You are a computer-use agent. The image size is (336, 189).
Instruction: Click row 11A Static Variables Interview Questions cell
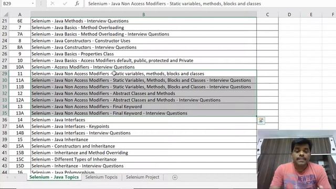click(143, 80)
